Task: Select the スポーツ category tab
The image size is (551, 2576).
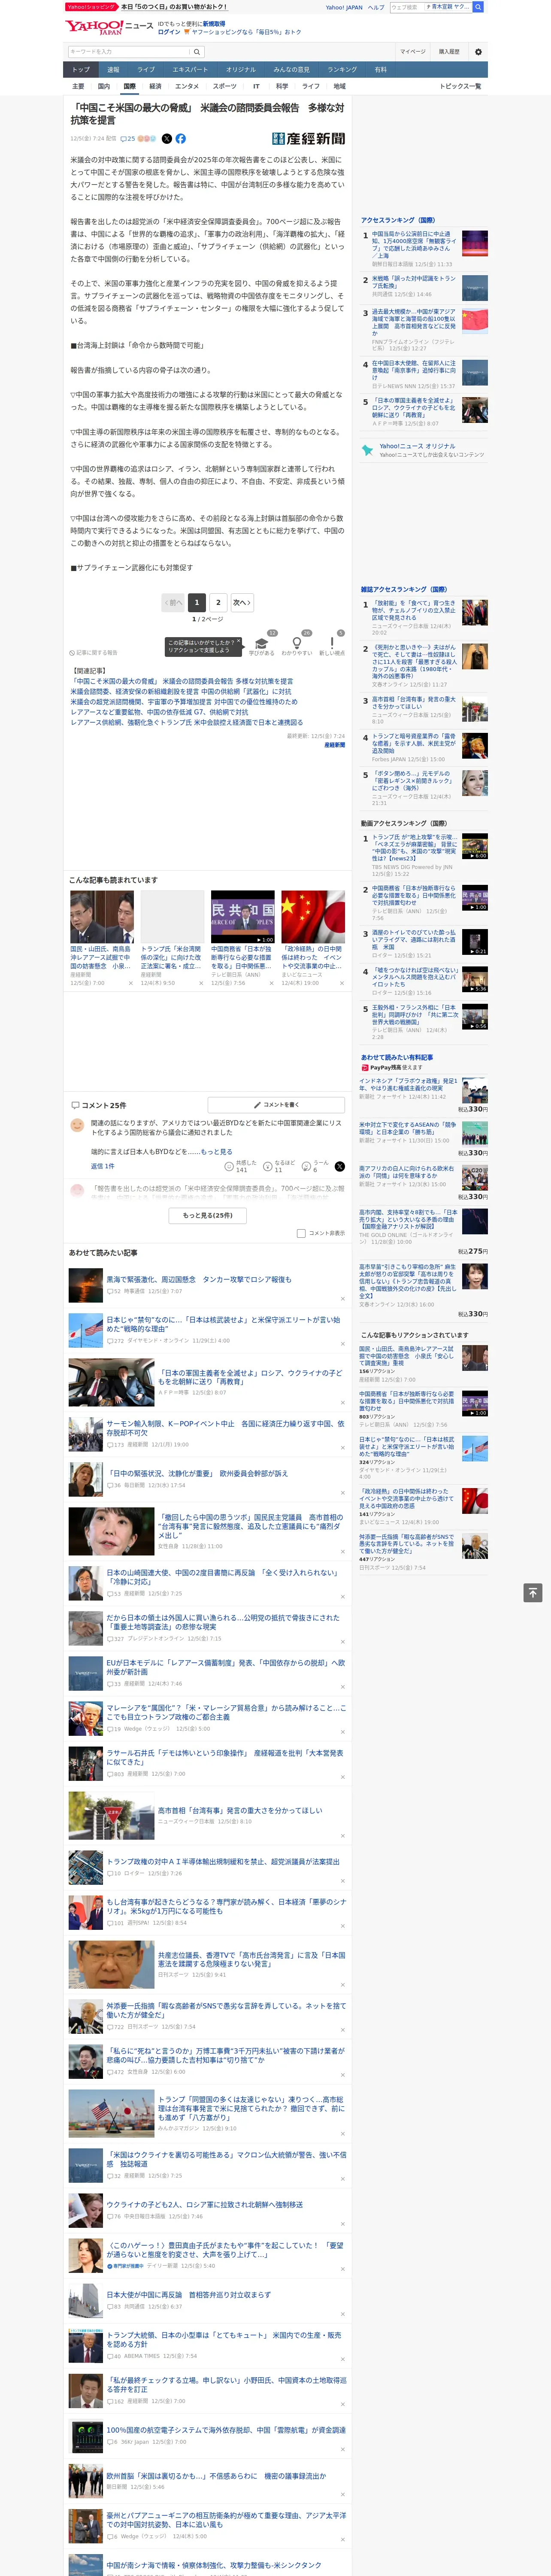Action: pos(225,87)
